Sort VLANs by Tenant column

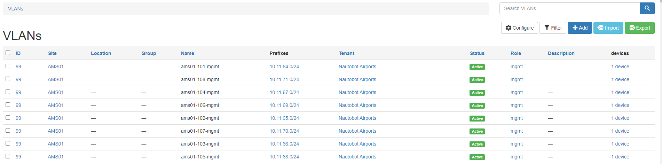(346, 53)
